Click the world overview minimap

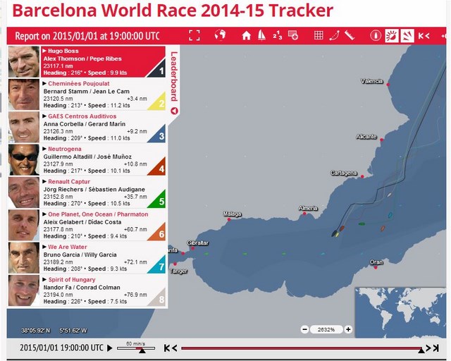pos(401,312)
